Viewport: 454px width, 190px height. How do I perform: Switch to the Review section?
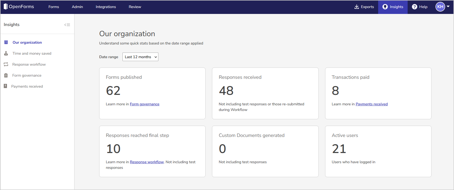coord(135,7)
